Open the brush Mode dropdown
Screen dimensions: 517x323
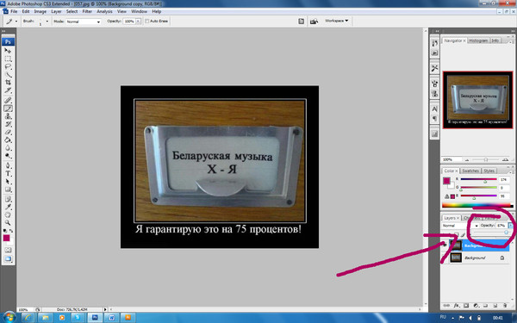click(x=83, y=22)
